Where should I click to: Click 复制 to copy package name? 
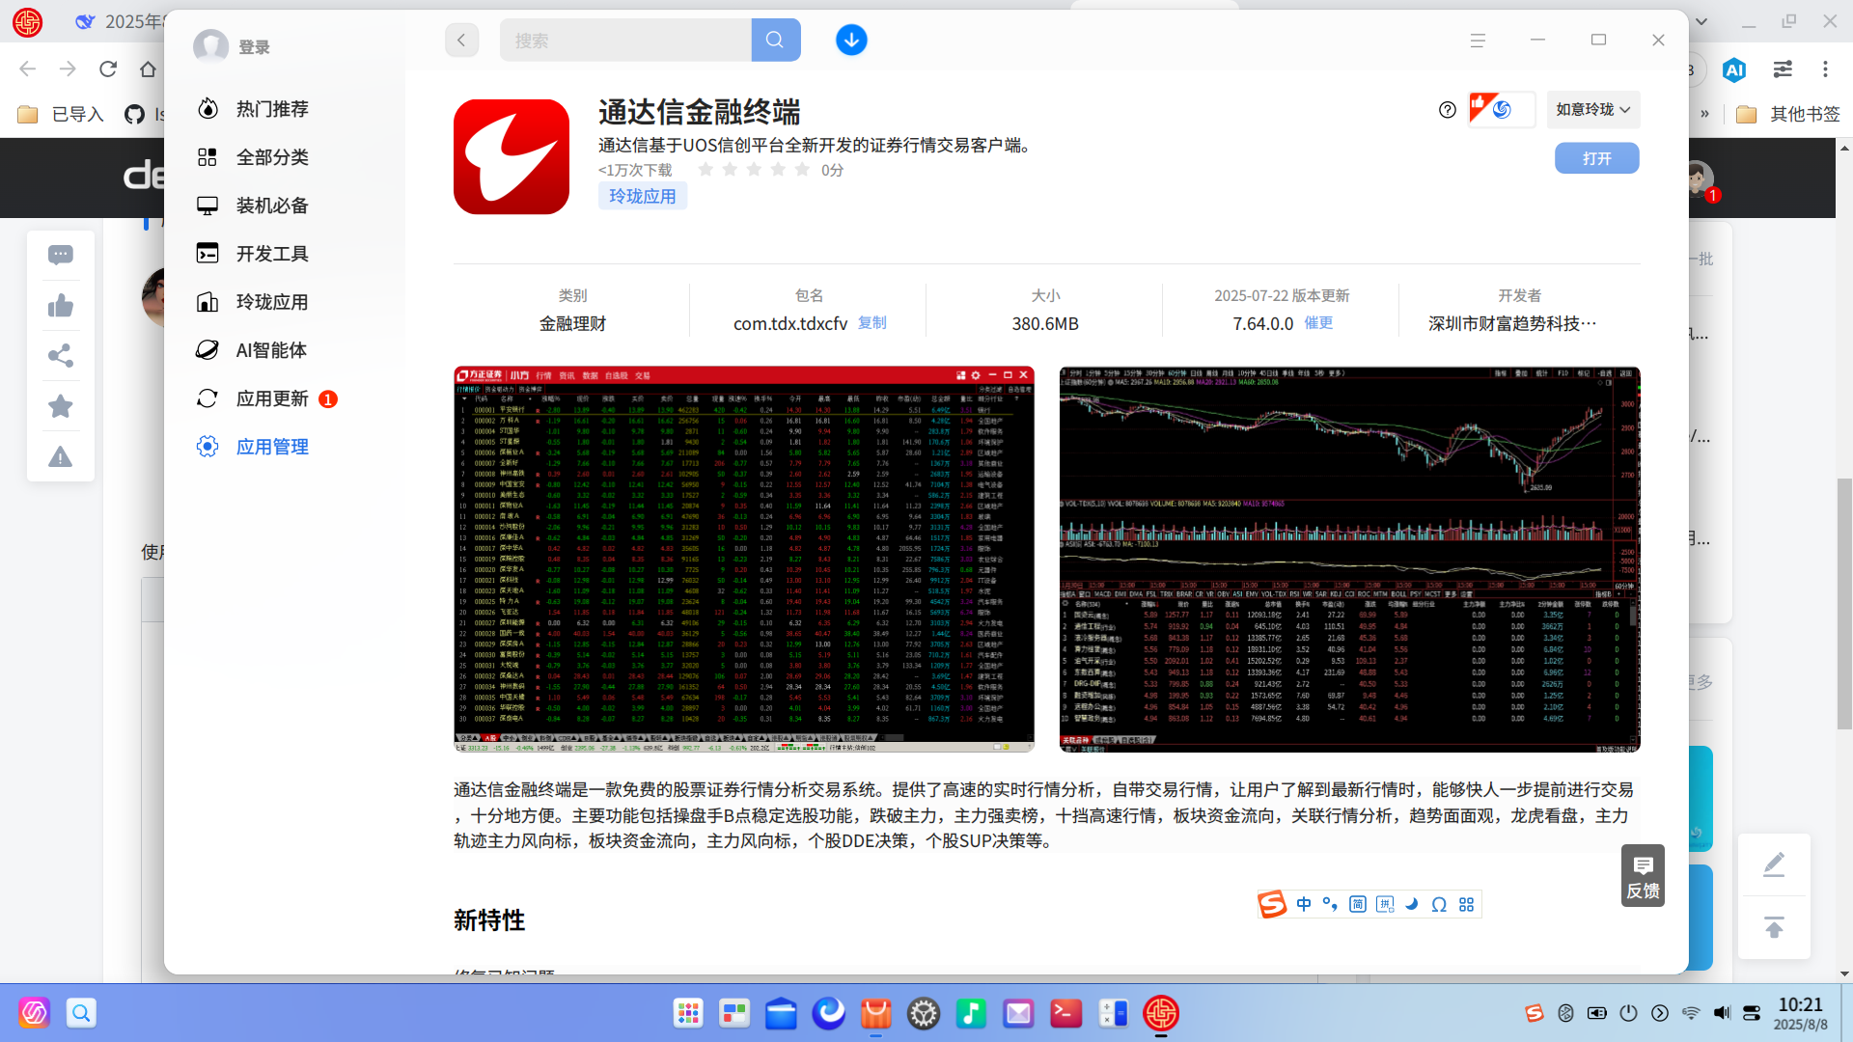tap(871, 323)
